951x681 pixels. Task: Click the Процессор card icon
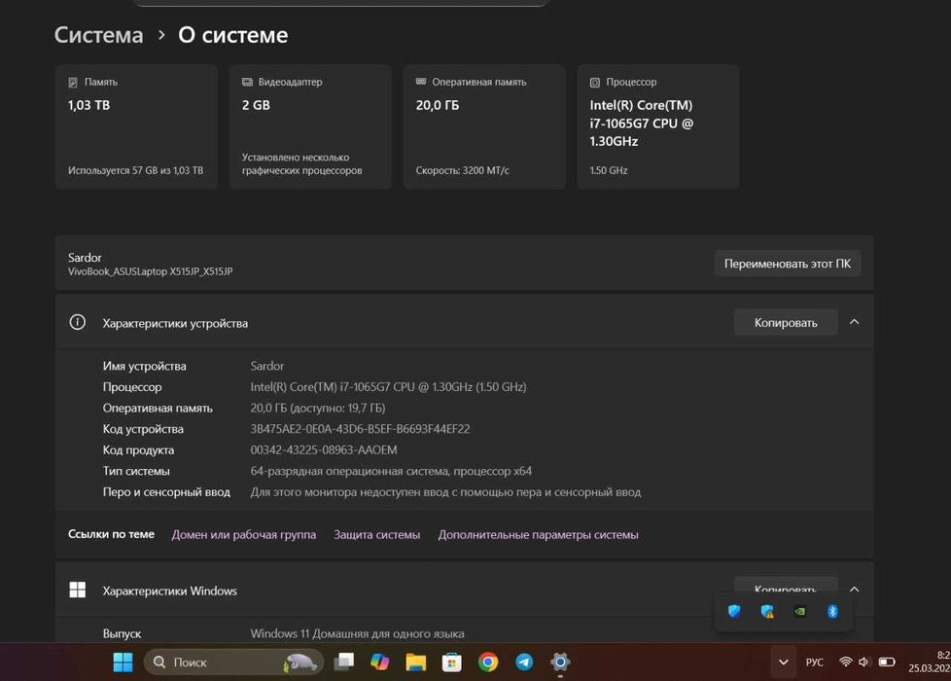pyautogui.click(x=595, y=83)
